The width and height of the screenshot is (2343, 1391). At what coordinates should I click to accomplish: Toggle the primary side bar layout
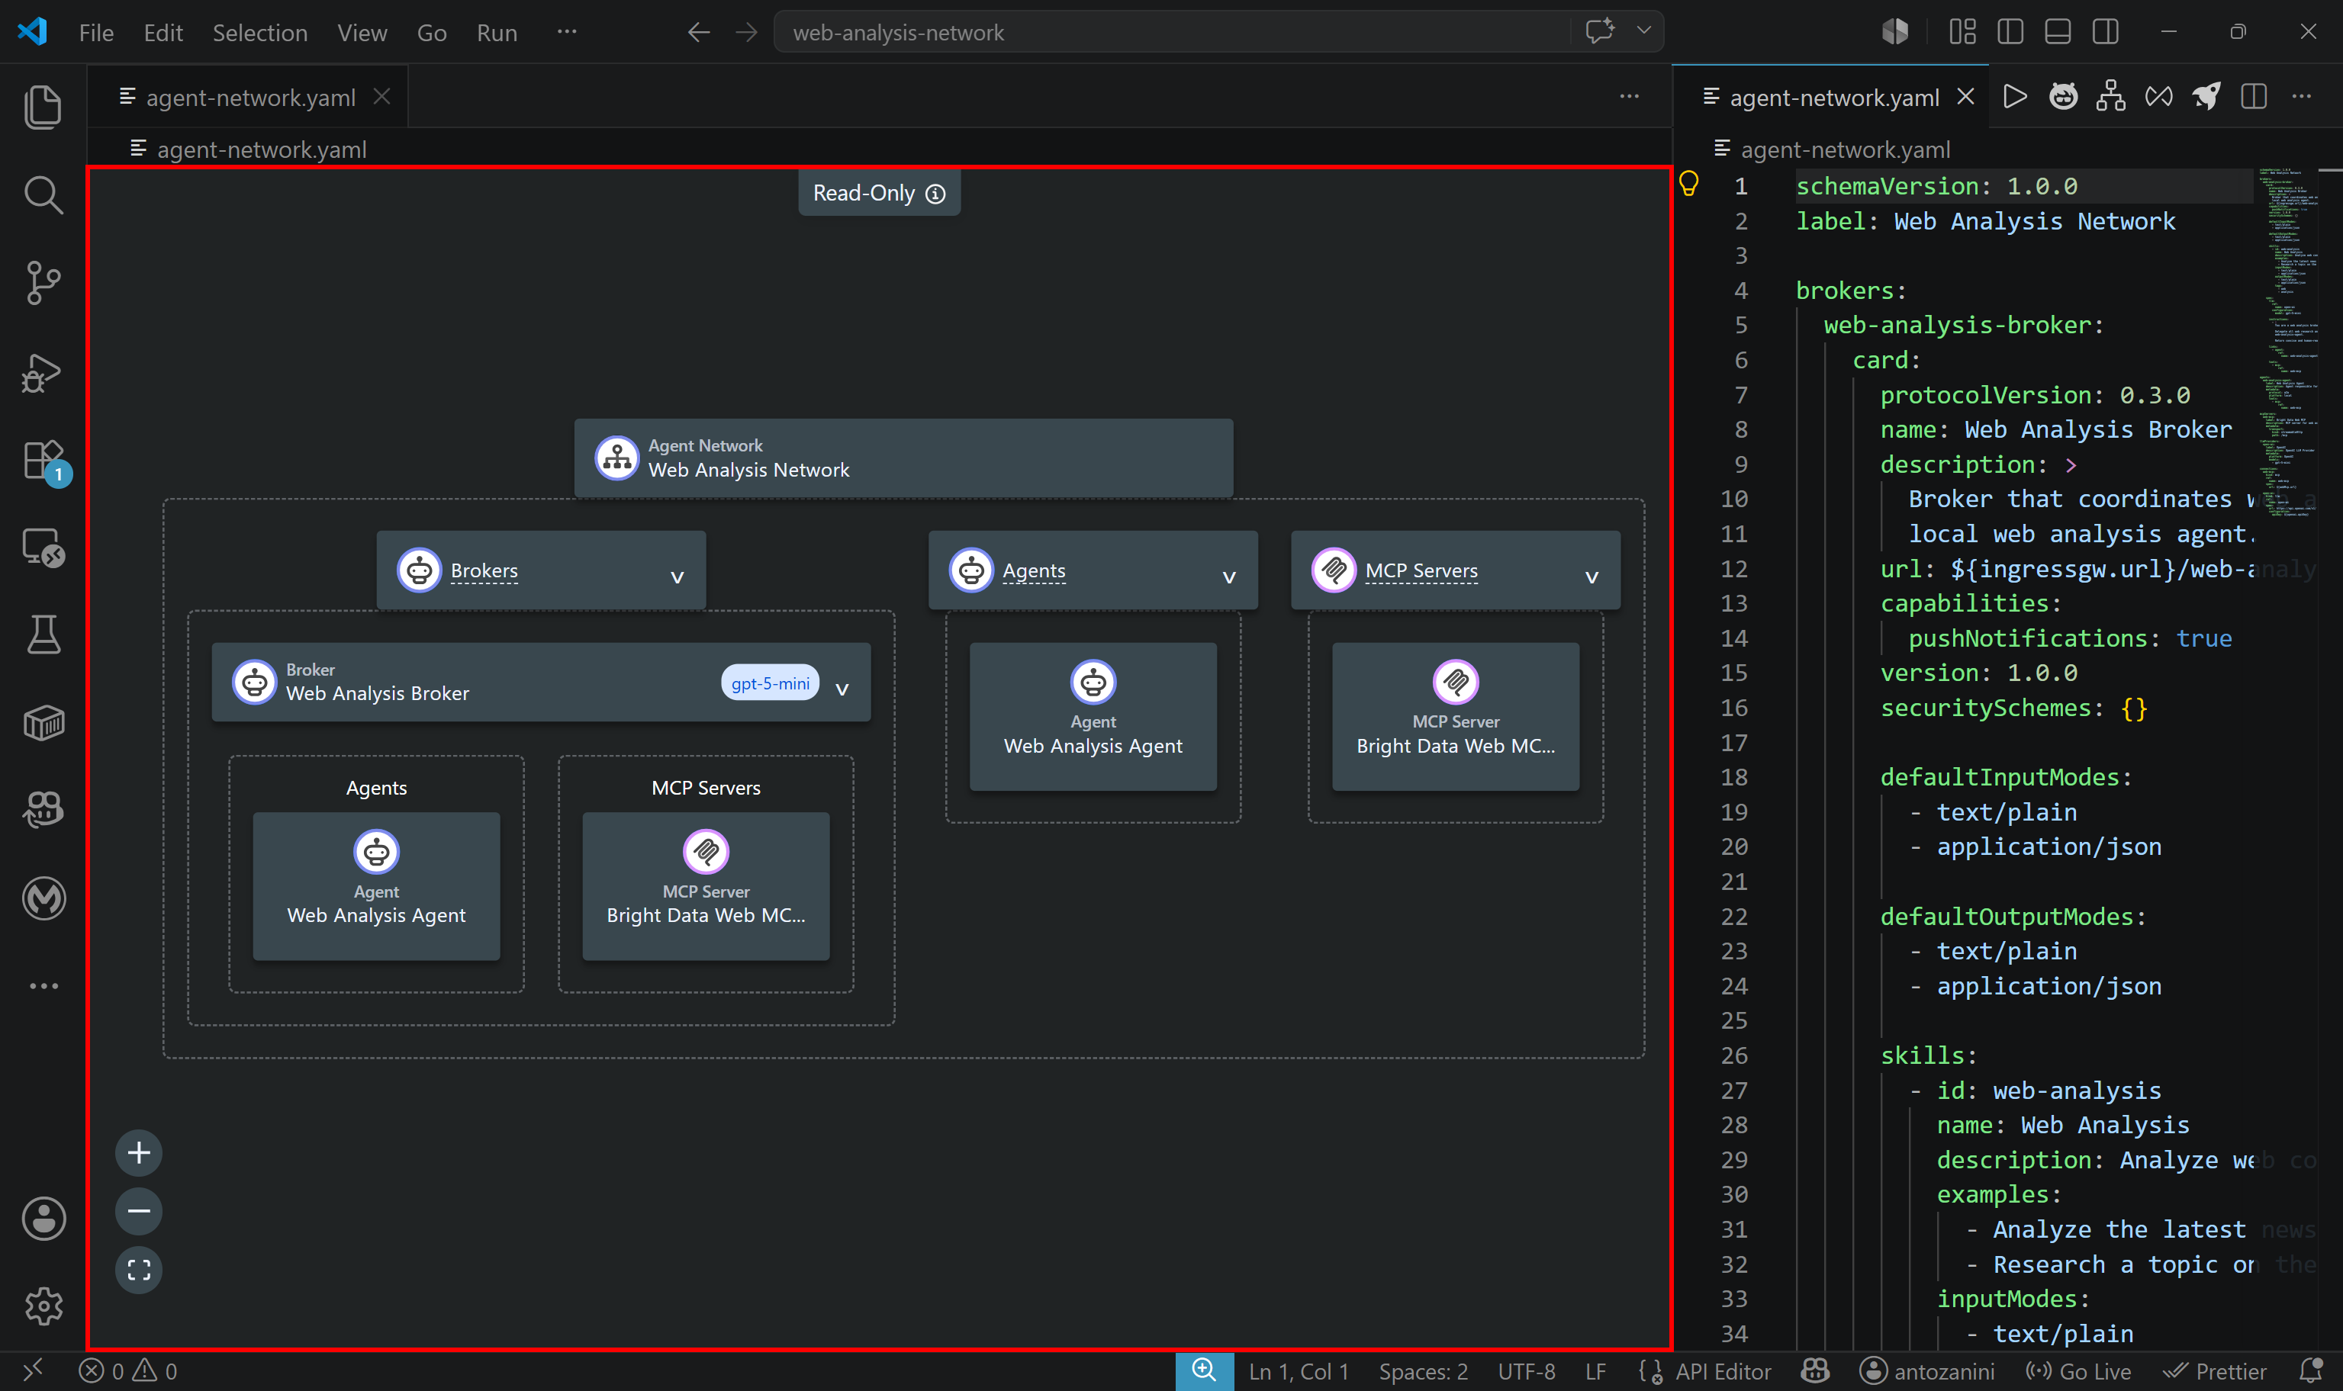2010,32
